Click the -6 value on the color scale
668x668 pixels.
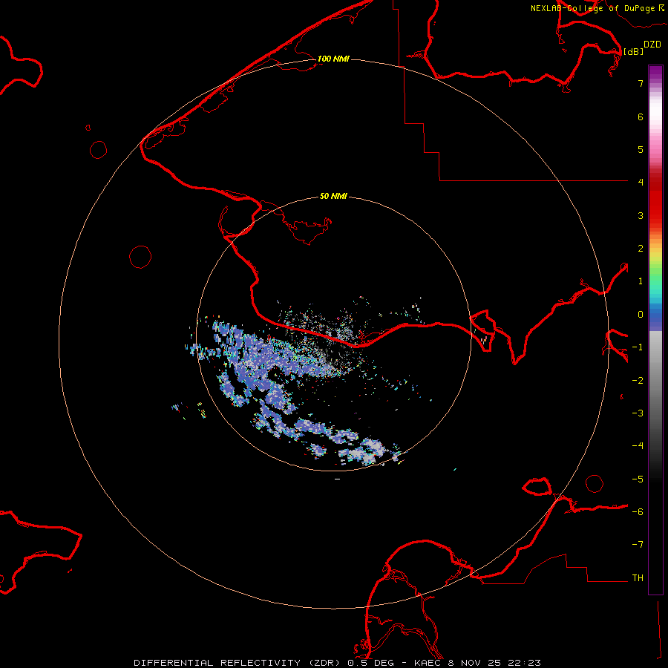[638, 512]
